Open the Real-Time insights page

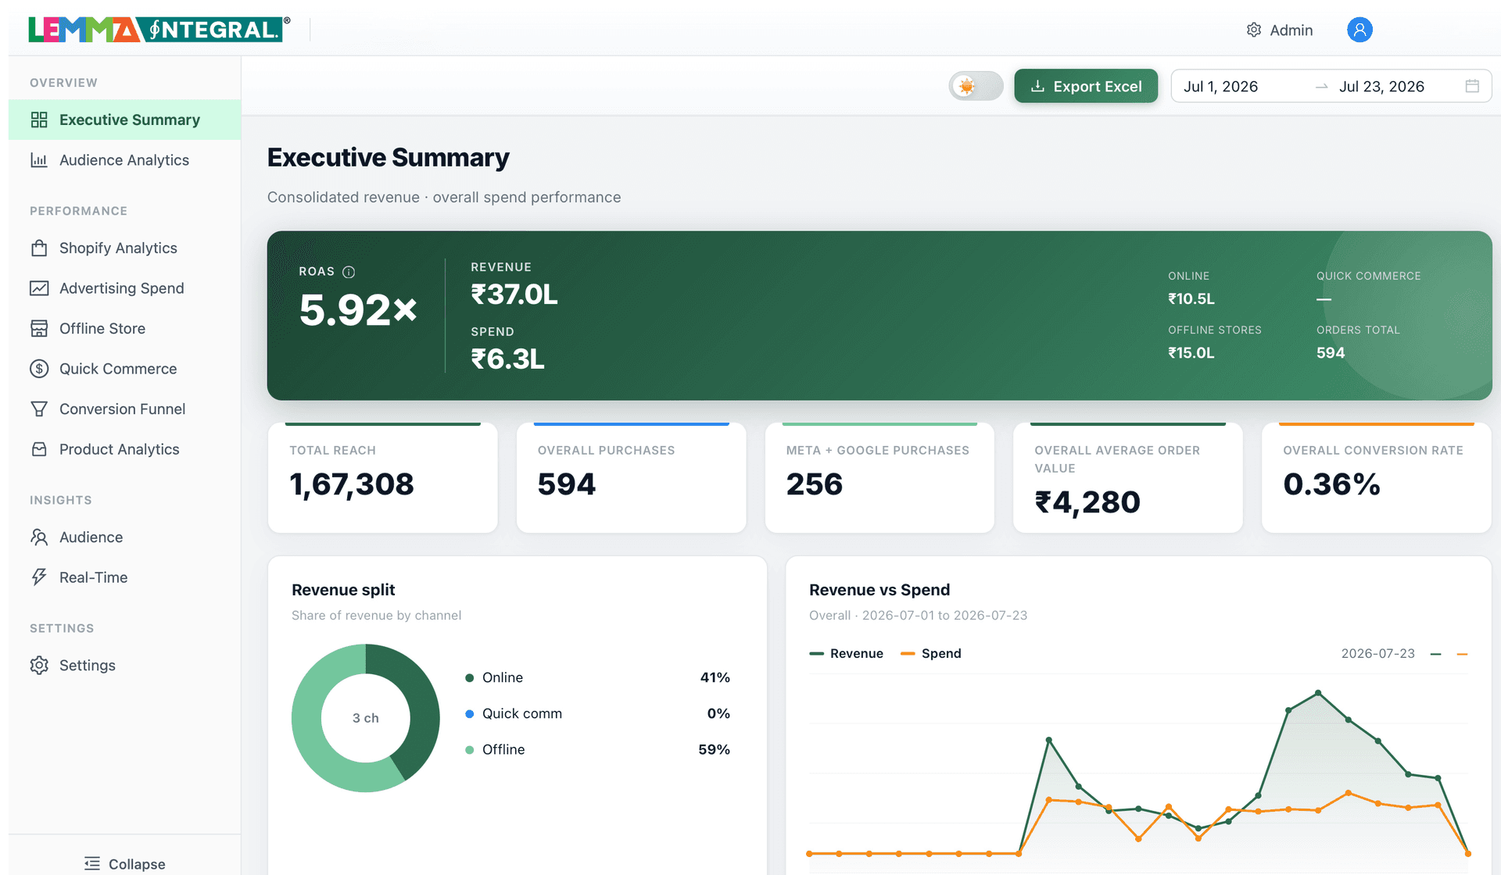(x=124, y=577)
